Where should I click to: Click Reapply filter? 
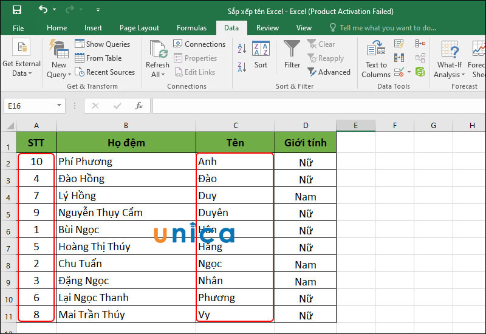[326, 58]
